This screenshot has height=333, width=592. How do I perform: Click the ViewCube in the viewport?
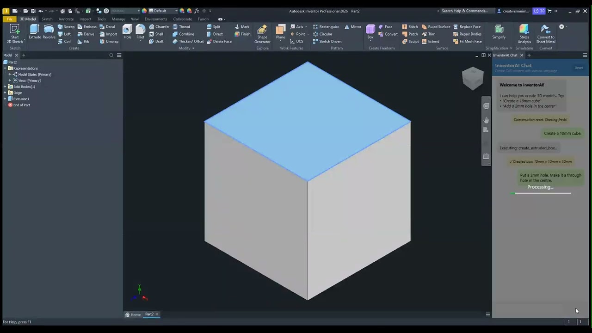[x=473, y=79]
